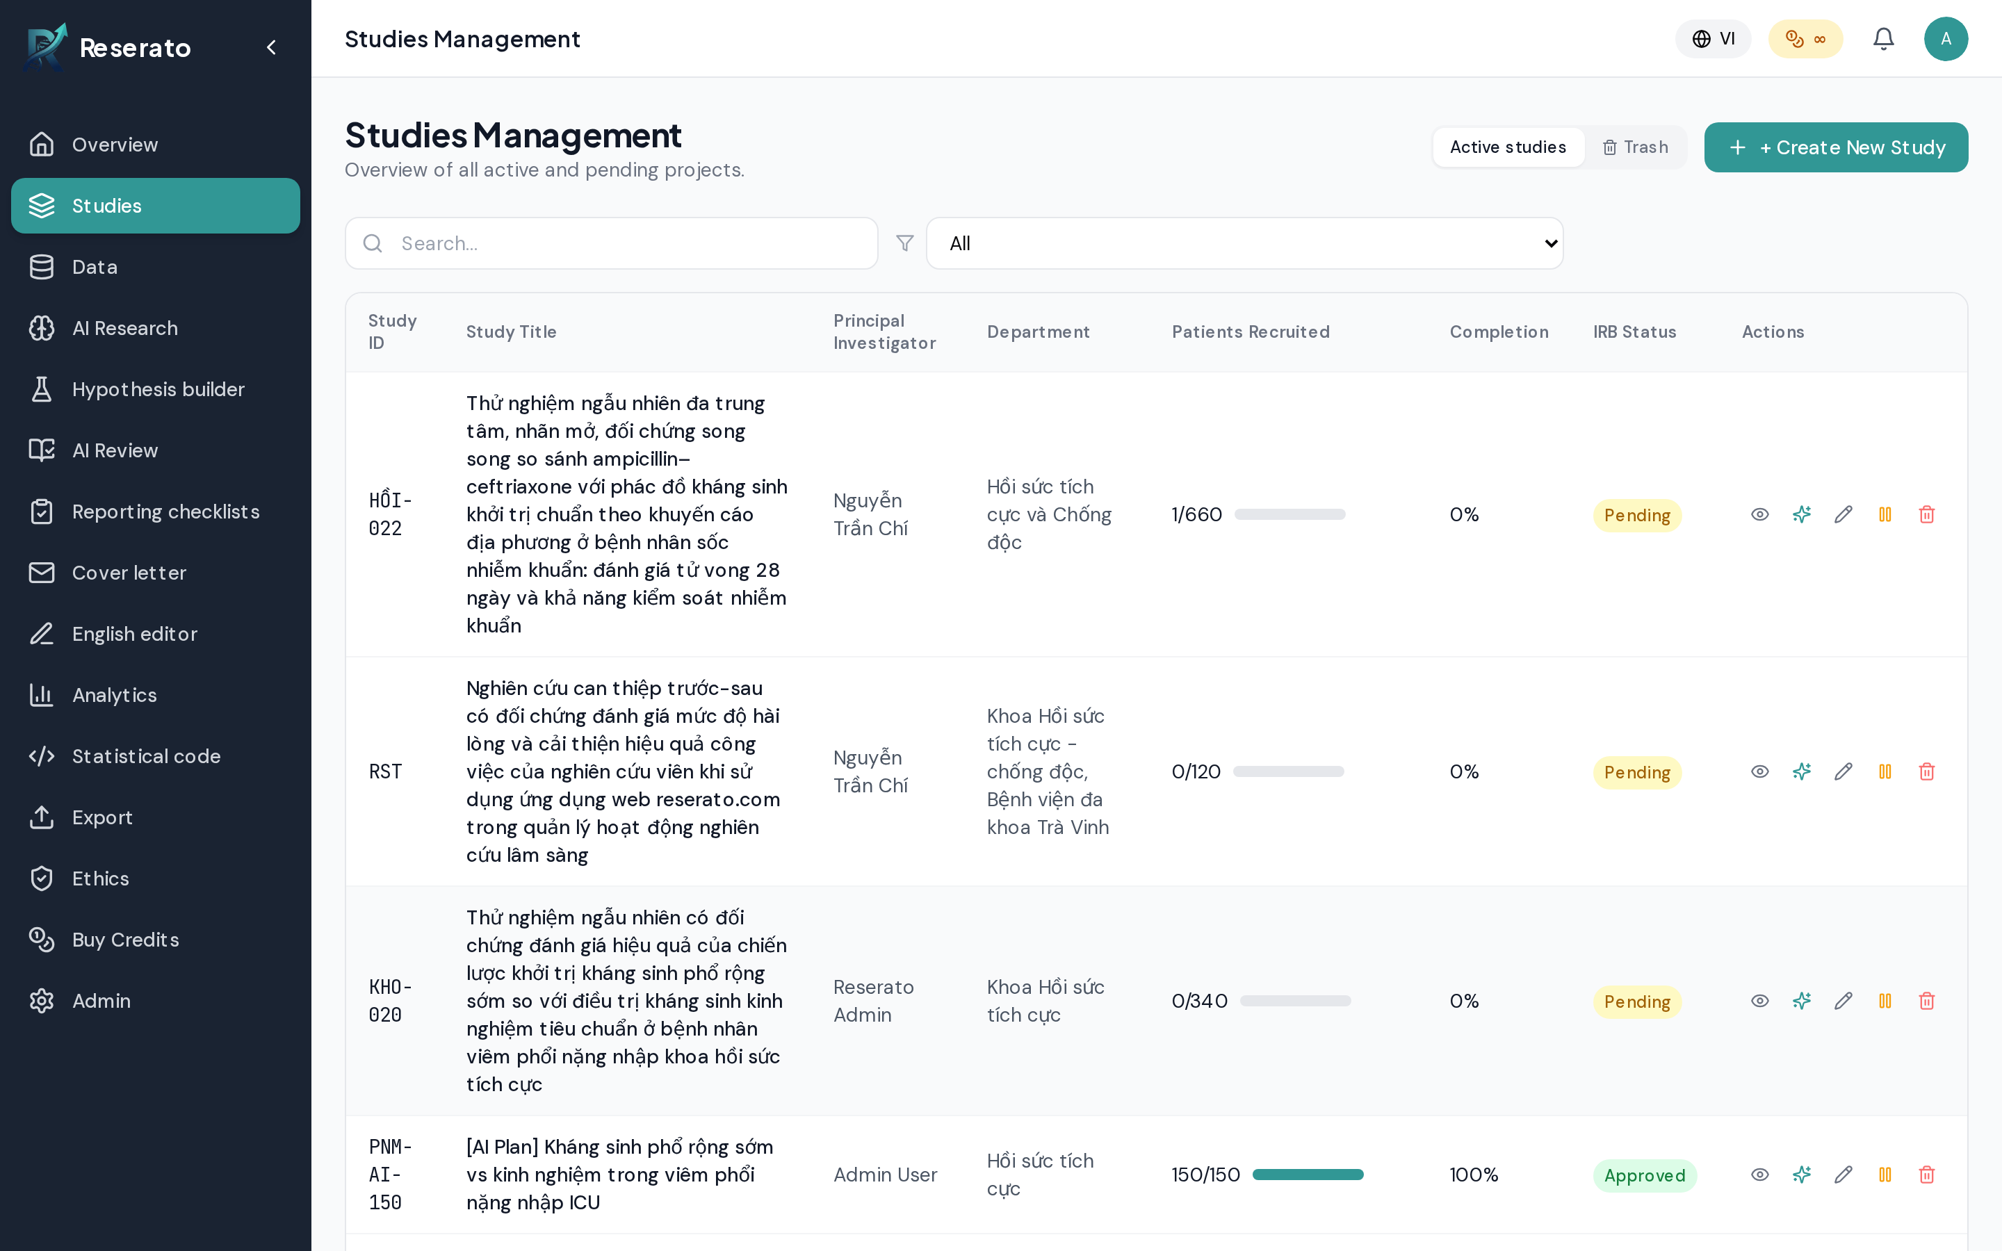2002x1251 pixels.
Task: Edit the RST study with pencil icon
Action: click(1844, 772)
